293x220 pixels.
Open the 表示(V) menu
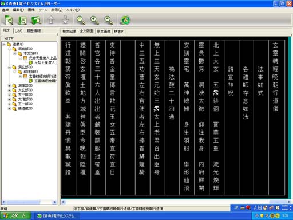[57, 10]
